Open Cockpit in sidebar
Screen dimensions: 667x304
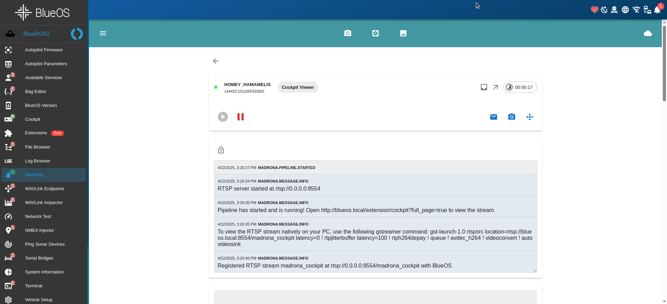coord(44,119)
